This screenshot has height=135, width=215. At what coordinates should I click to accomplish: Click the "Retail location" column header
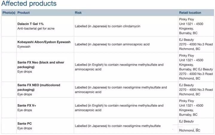pyautogui.click(x=190, y=13)
